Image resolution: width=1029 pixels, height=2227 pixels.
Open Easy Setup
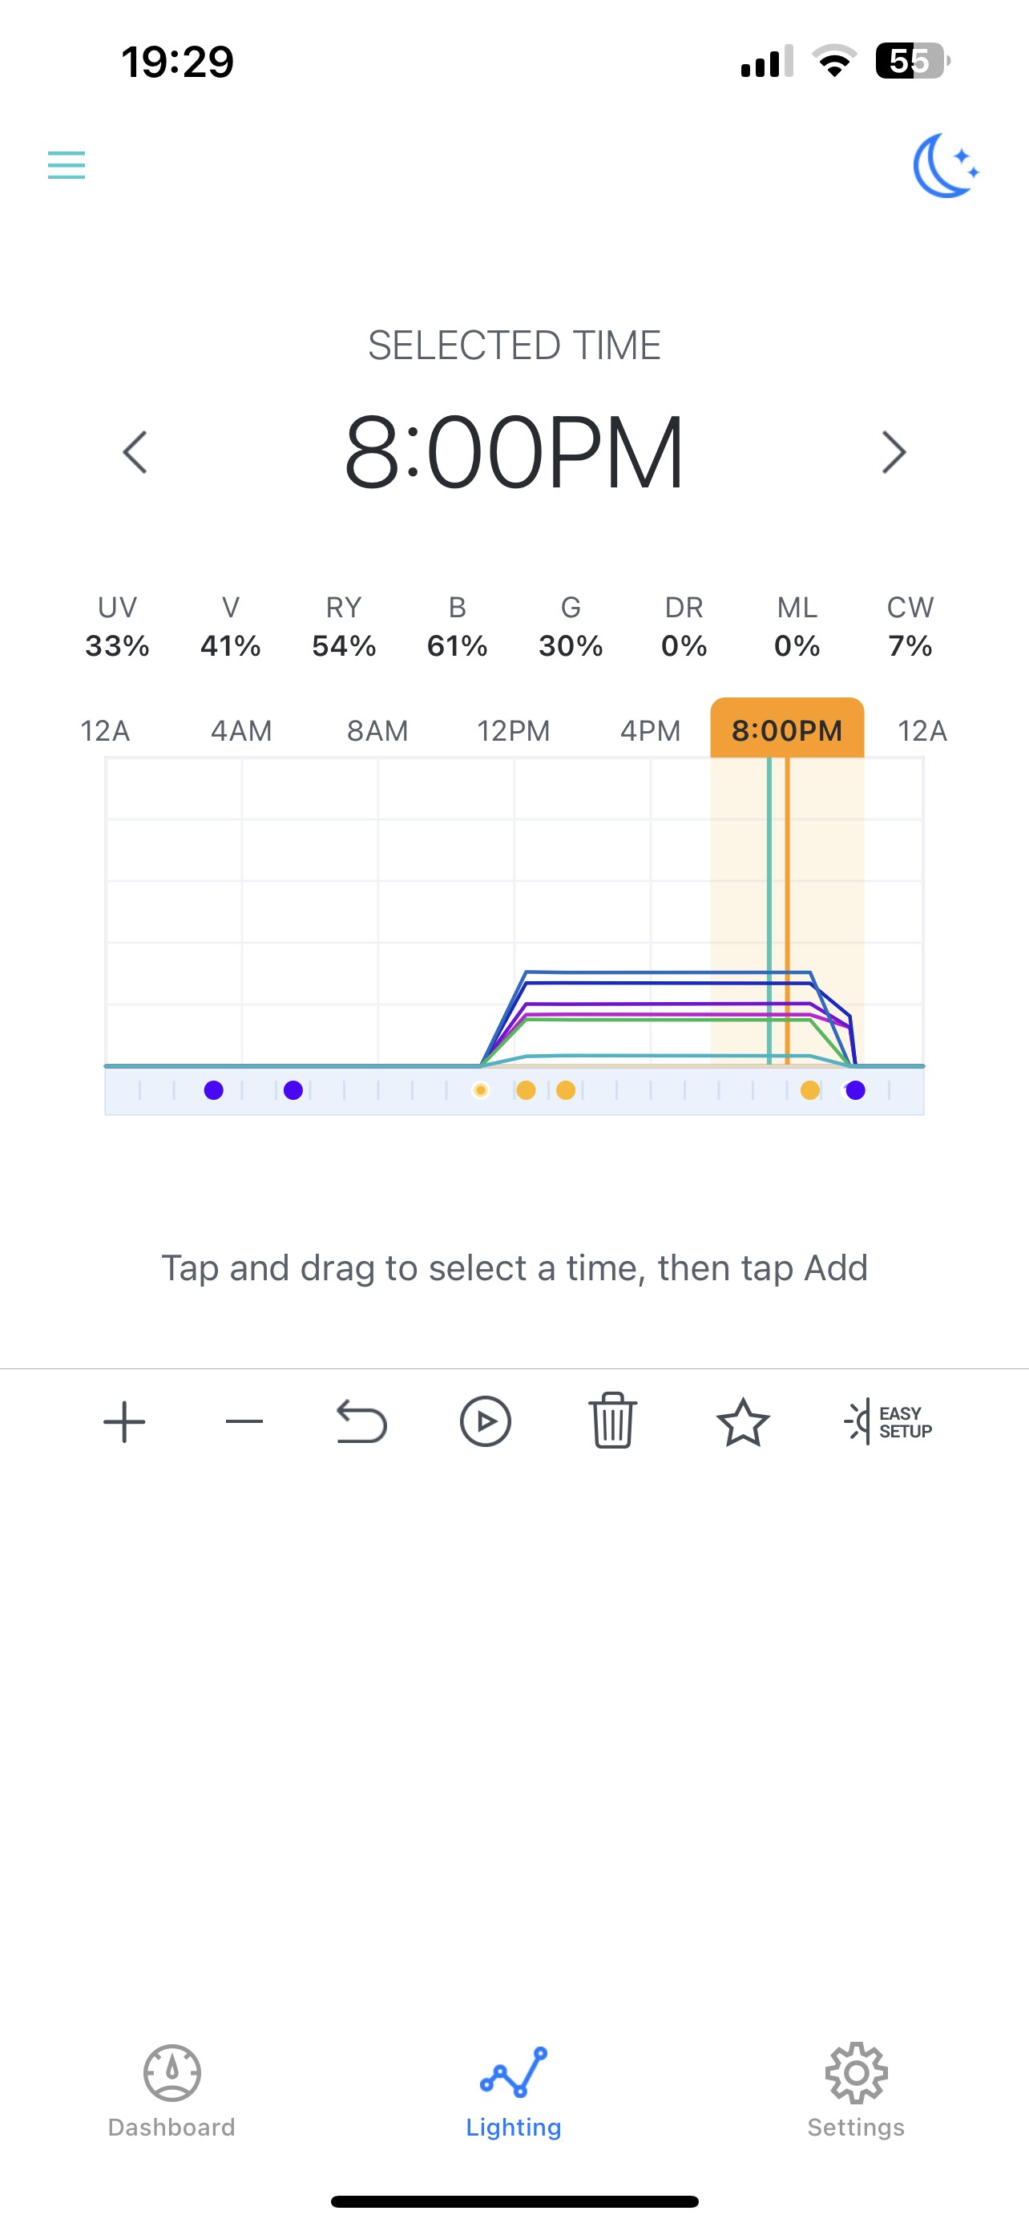click(x=888, y=1422)
